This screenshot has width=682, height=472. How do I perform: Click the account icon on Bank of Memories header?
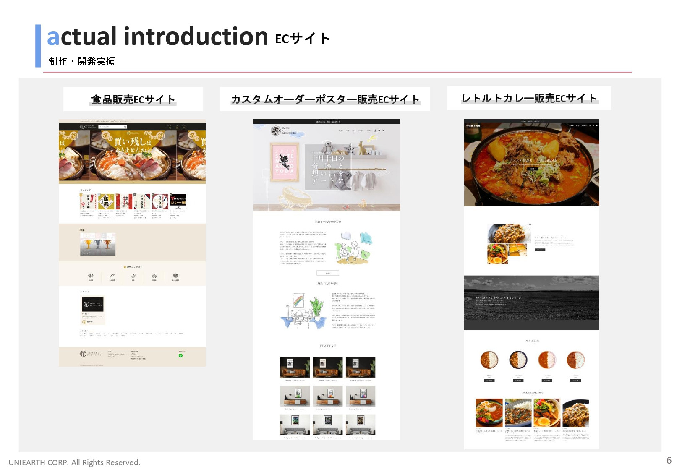tap(375, 130)
